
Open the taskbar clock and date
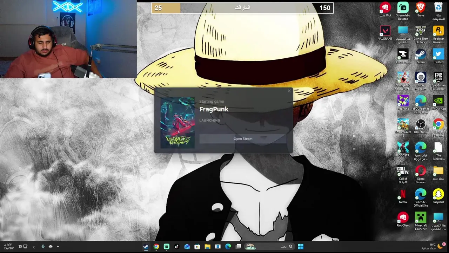(x=9, y=246)
